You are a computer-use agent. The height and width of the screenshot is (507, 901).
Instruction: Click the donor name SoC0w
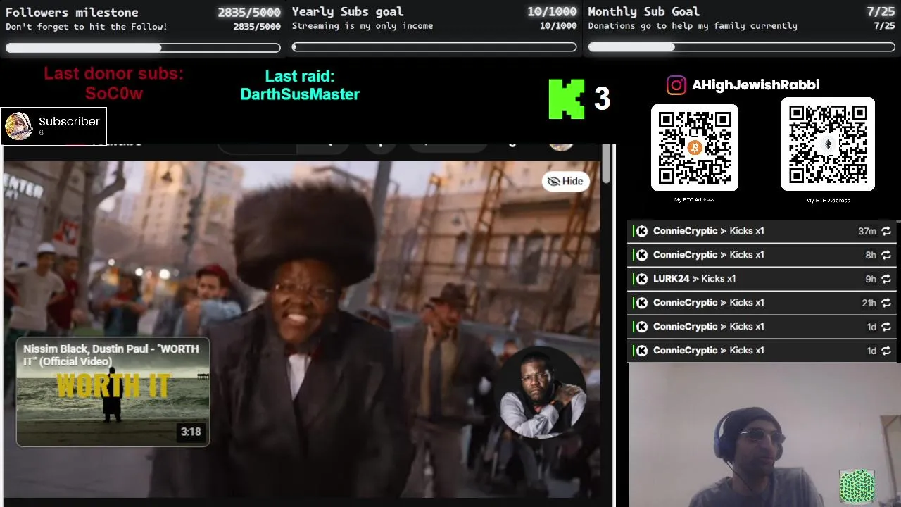point(114,94)
